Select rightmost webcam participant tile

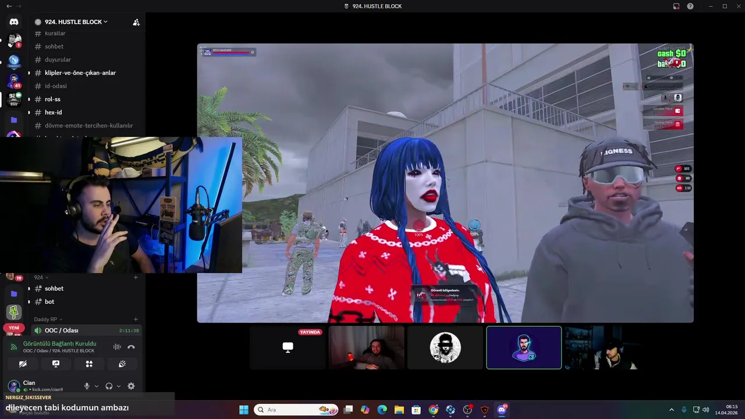(x=602, y=347)
